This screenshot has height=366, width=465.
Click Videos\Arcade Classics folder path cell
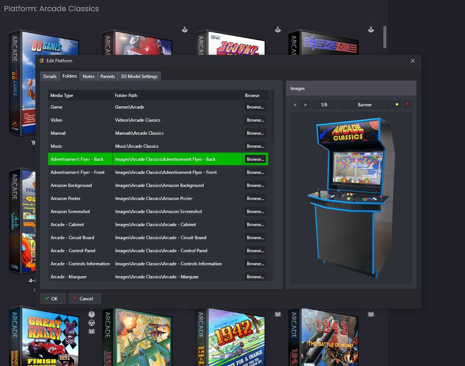tap(177, 120)
